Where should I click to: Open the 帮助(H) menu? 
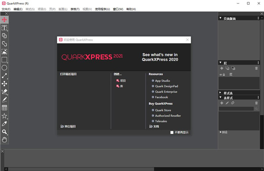[131, 9]
